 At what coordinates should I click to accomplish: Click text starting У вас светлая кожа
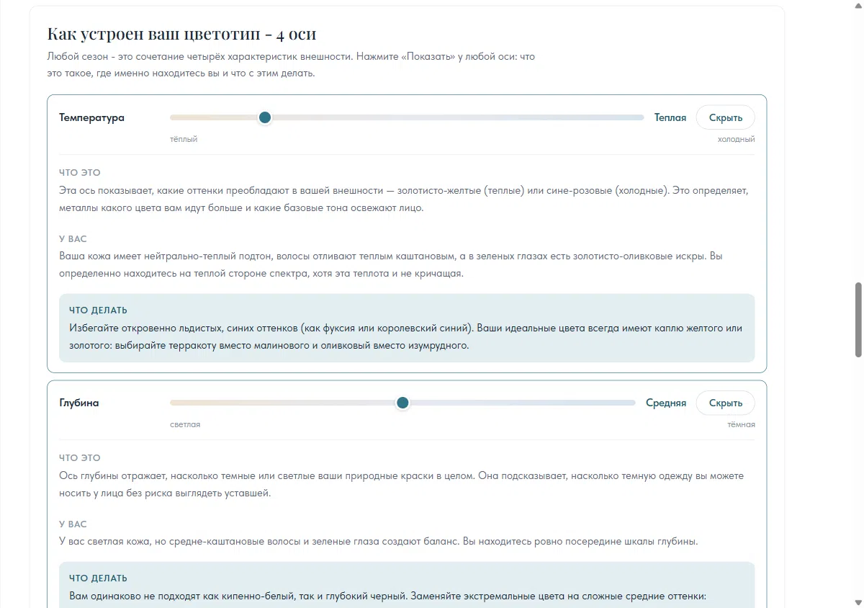pyautogui.click(x=379, y=541)
